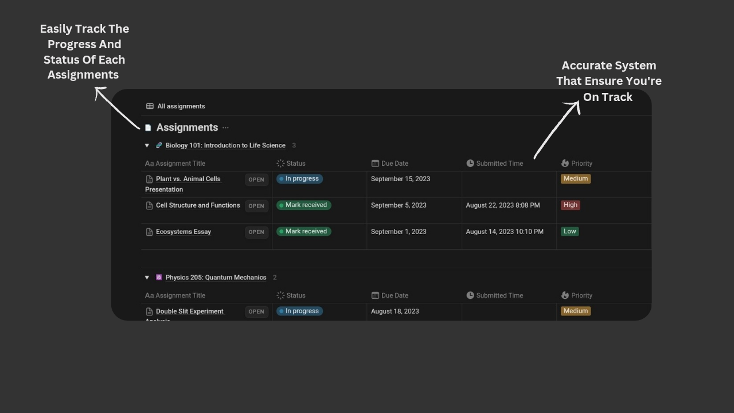The height and width of the screenshot is (413, 734).
Task: Click the calendar icon in Due Date header
Action: (375, 163)
